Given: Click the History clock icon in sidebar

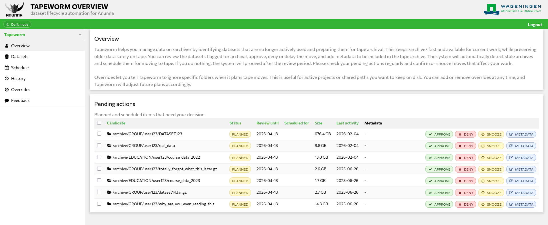Looking at the screenshot, I should coord(7,79).
